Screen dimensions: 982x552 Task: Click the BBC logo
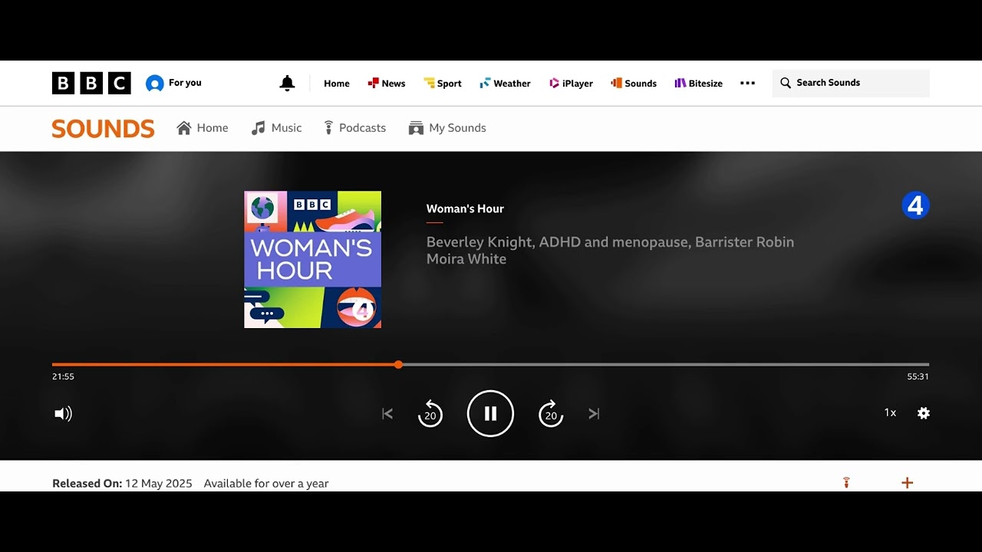point(91,83)
